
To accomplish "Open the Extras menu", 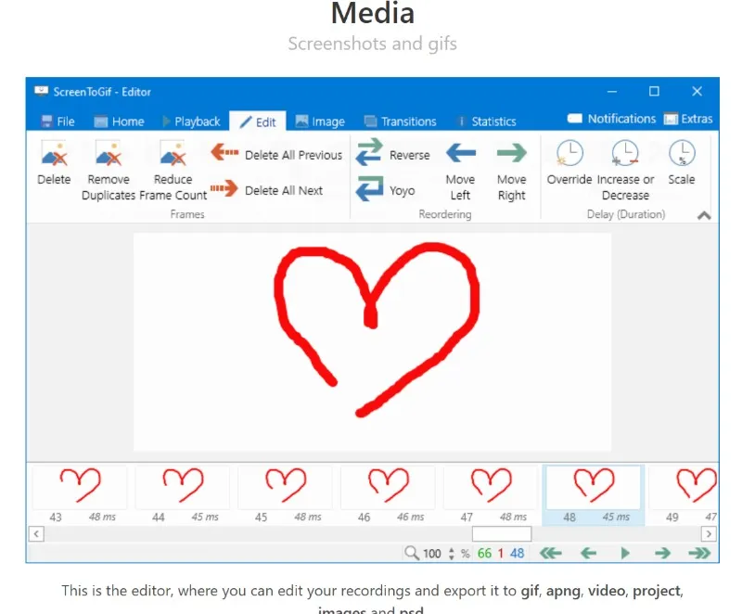I will coord(688,119).
